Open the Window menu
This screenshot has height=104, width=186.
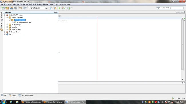click(x=62, y=4)
